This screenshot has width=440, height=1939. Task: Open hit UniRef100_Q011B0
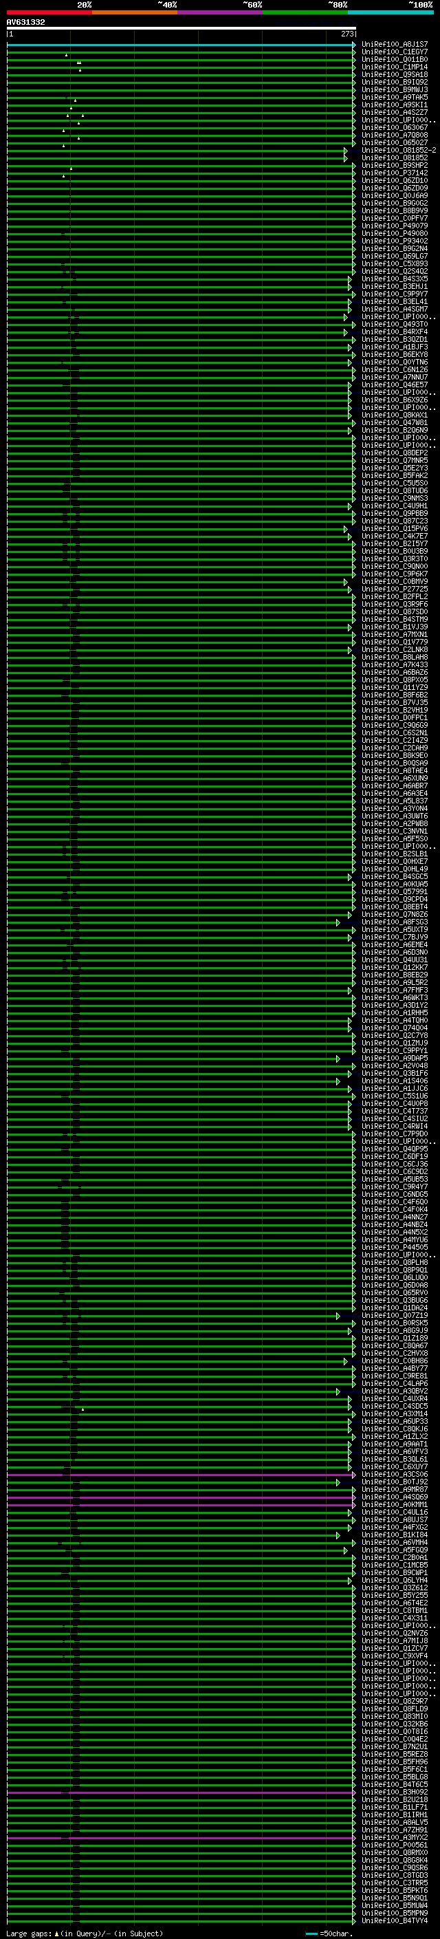point(395,59)
